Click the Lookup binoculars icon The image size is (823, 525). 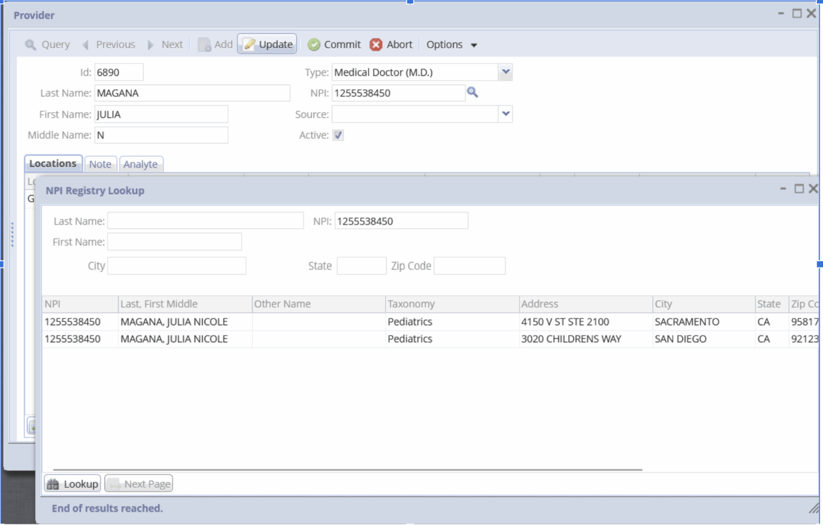coord(53,483)
